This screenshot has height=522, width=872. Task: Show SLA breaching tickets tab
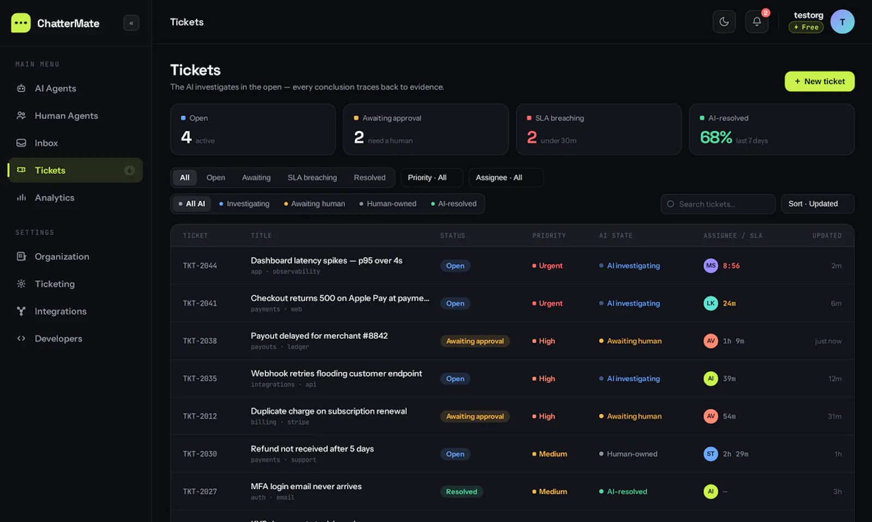point(312,178)
